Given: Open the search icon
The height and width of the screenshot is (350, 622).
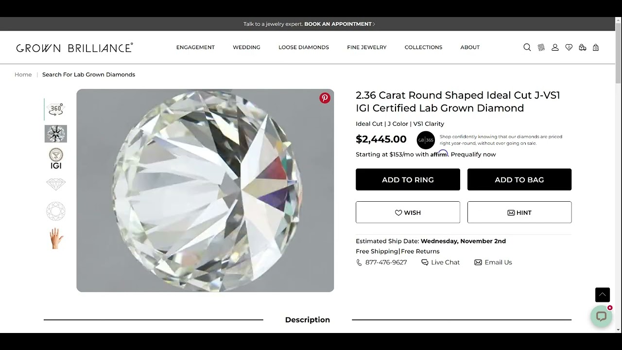Looking at the screenshot, I should 527,47.
